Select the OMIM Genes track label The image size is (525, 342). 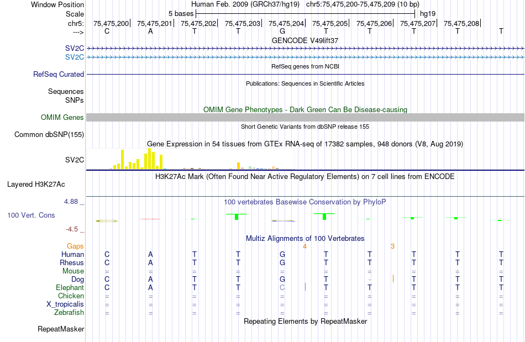click(62, 118)
